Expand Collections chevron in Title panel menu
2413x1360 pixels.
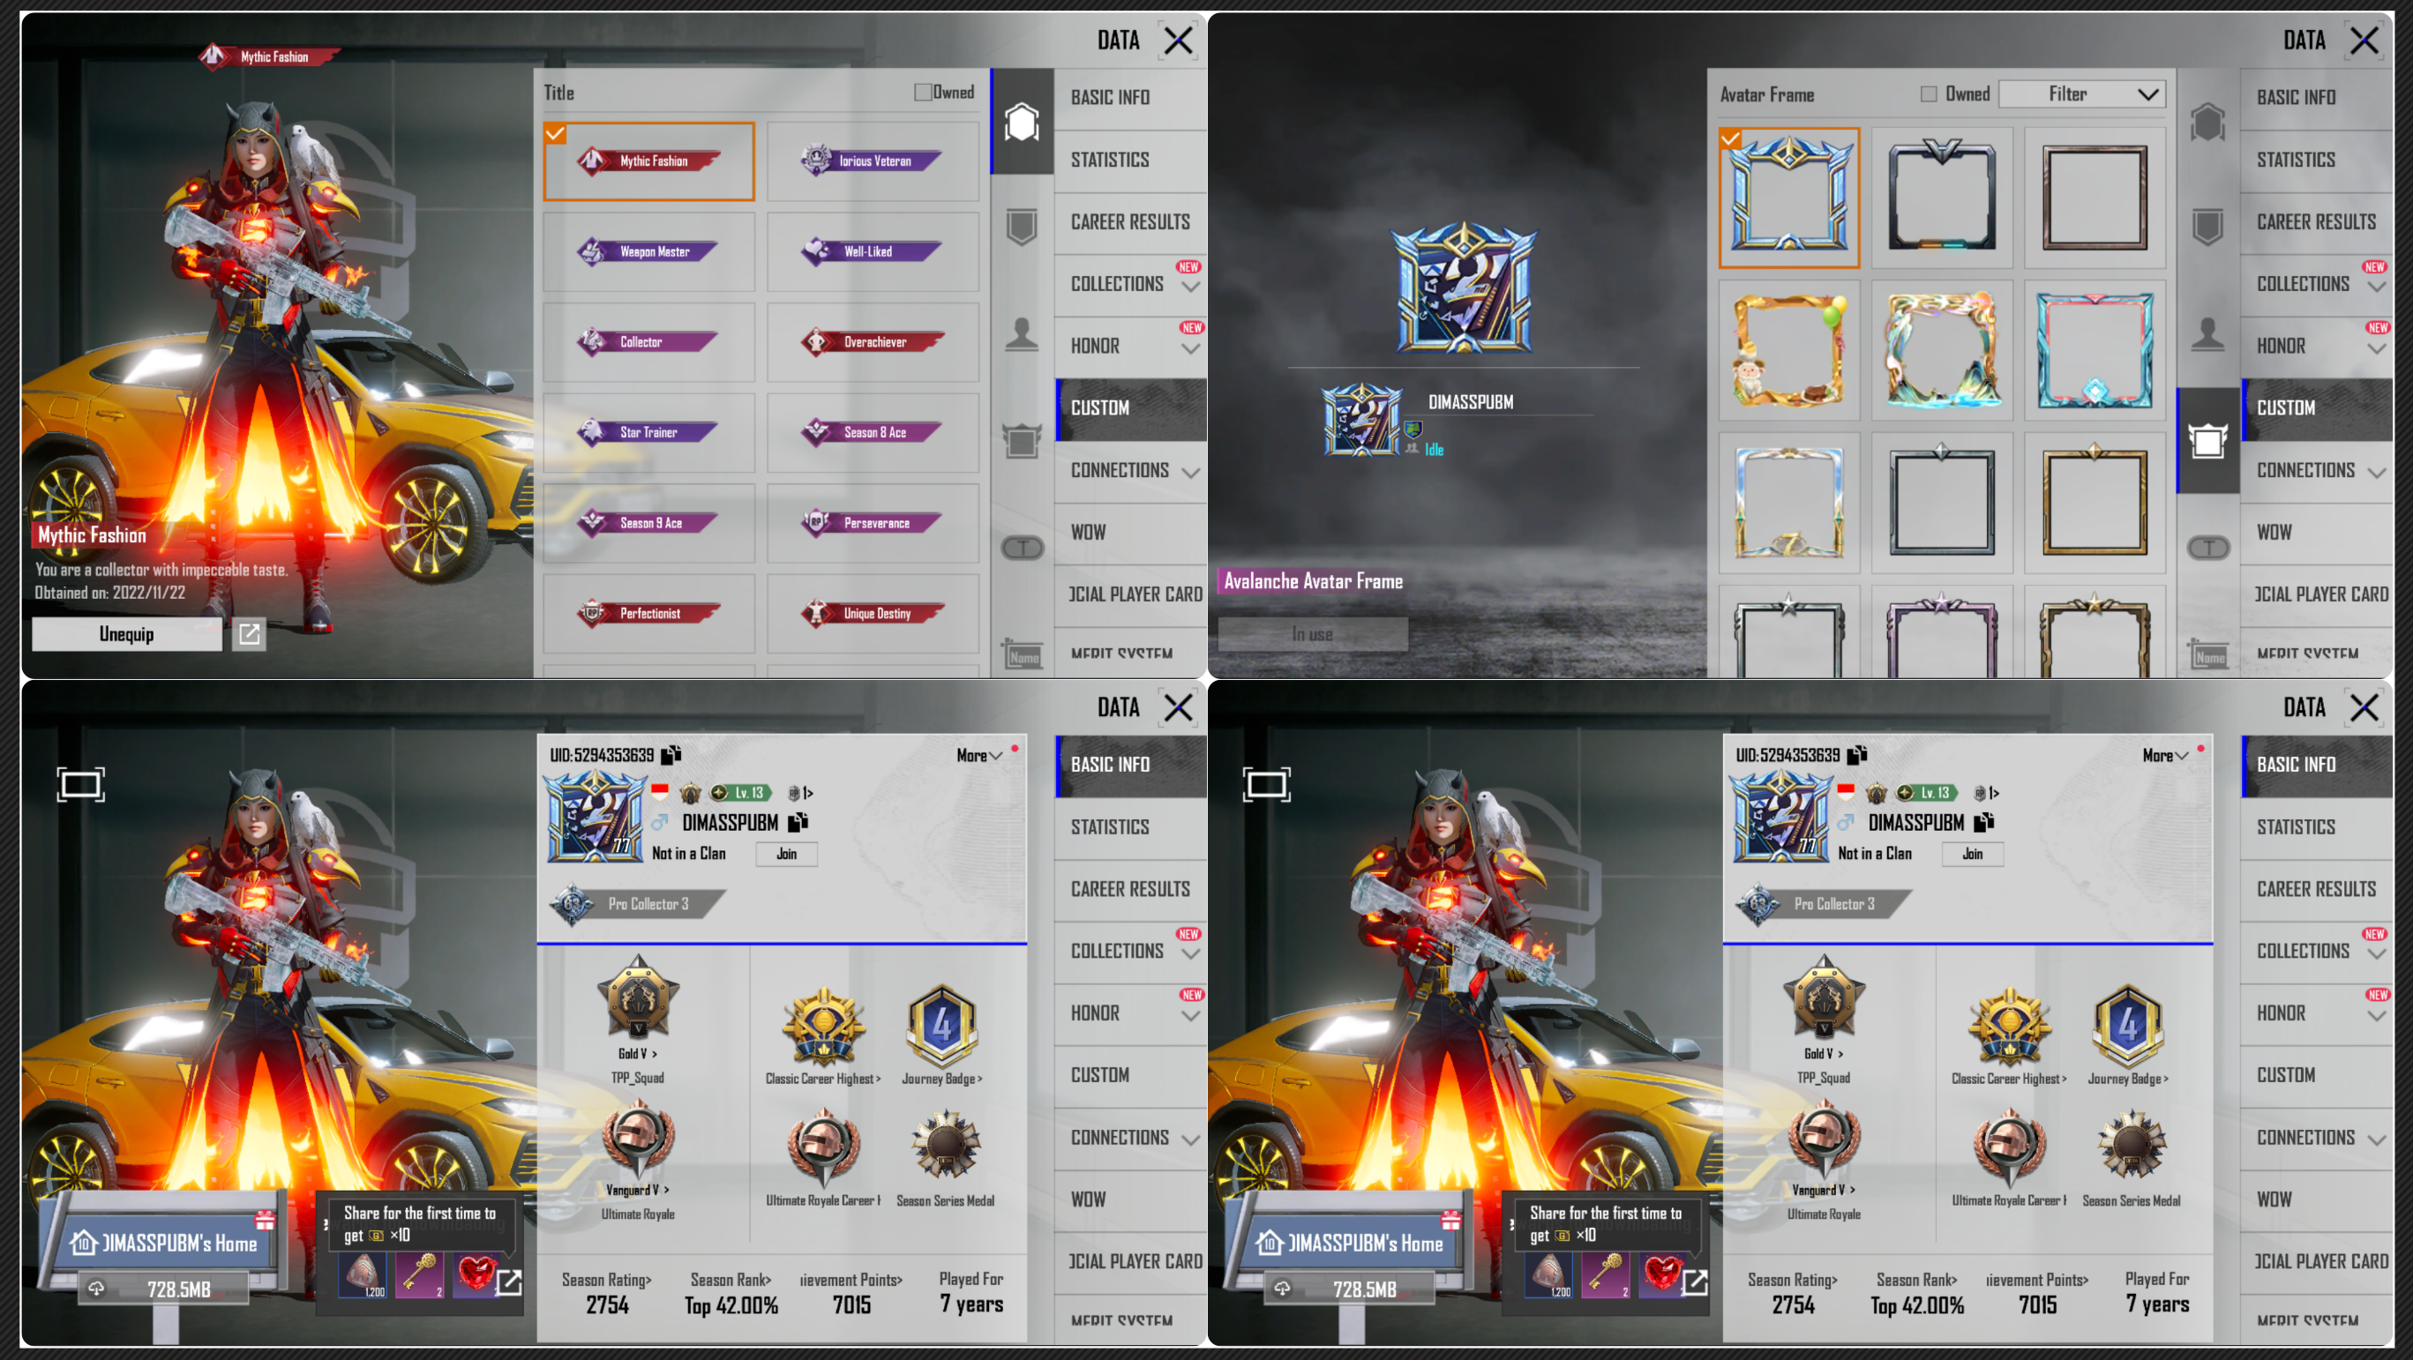point(1190,287)
